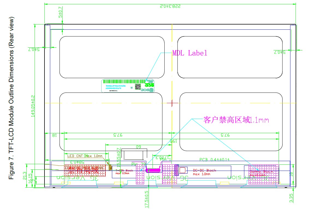Click the red crosshair at the drawing center

(x=172, y=103)
